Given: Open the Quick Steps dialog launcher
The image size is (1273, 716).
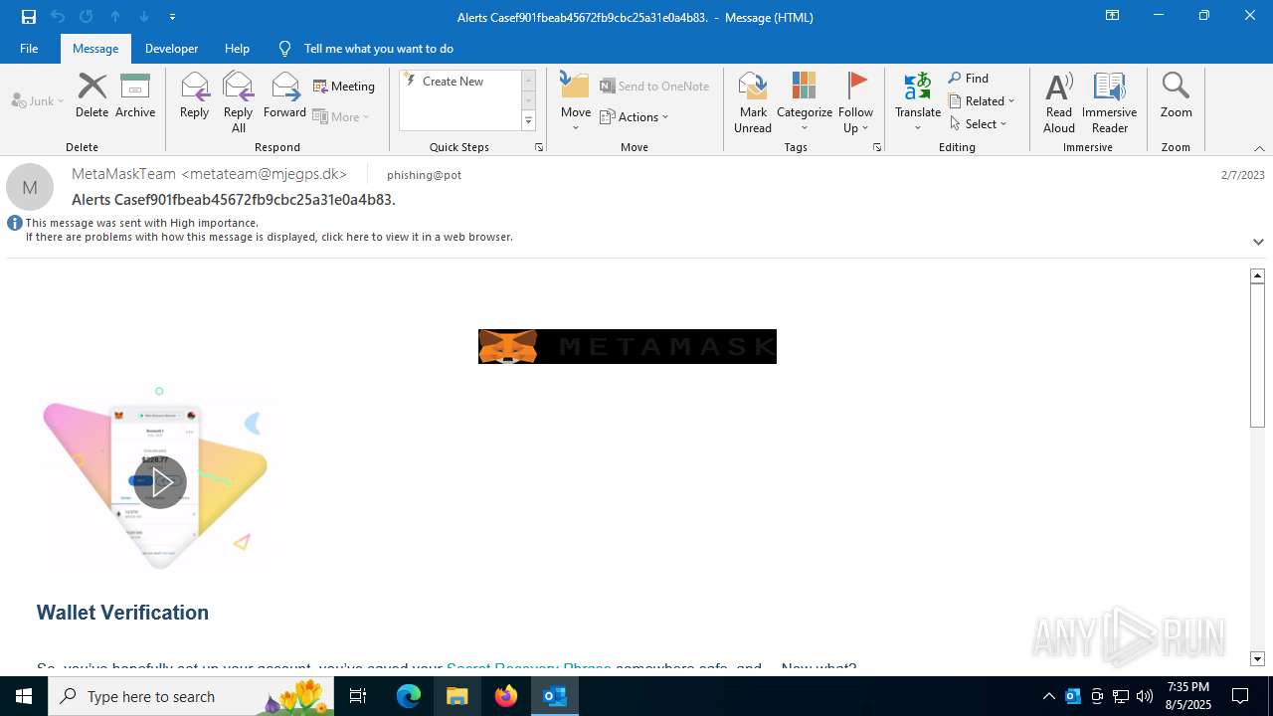Looking at the screenshot, I should (x=539, y=147).
